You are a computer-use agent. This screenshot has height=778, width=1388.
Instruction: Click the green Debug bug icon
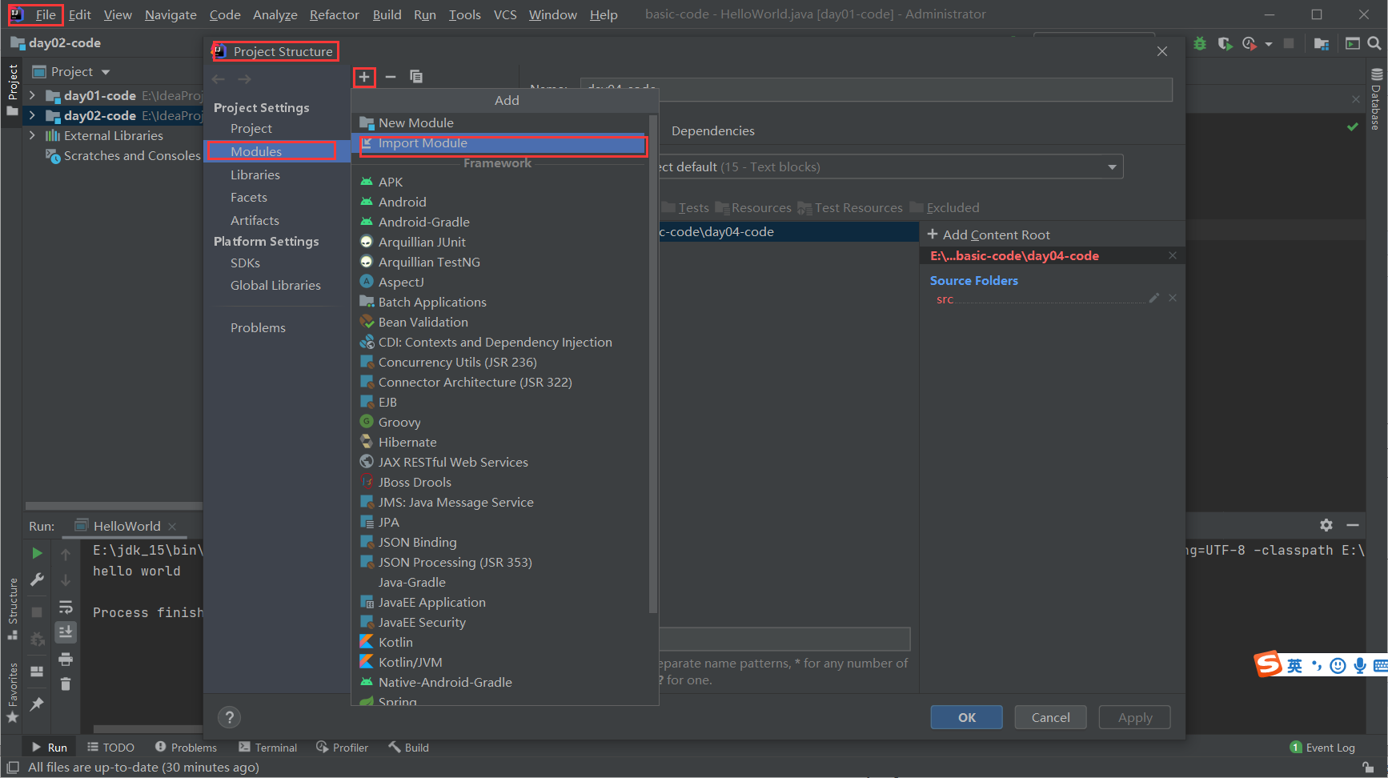click(1200, 43)
